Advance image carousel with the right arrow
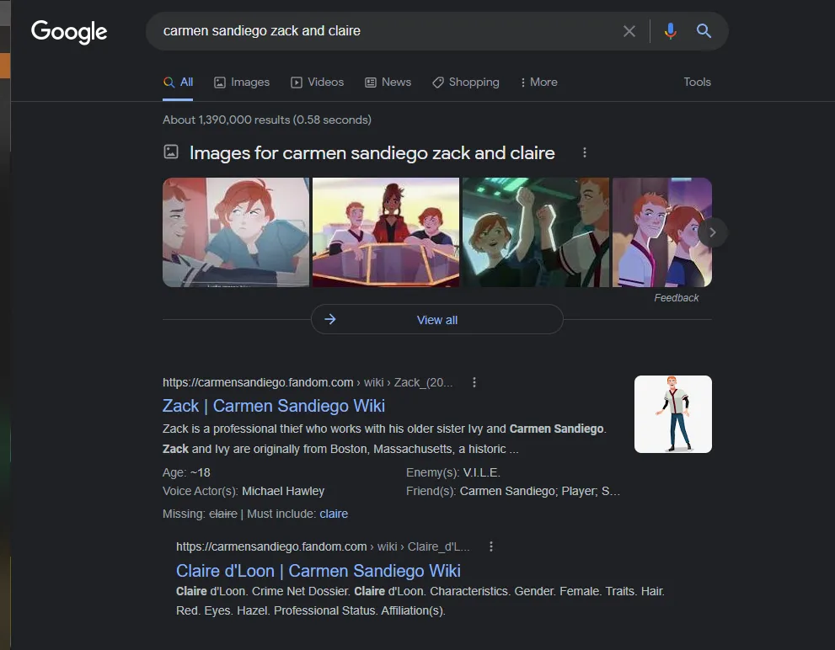This screenshot has width=835, height=650. pyautogui.click(x=713, y=232)
